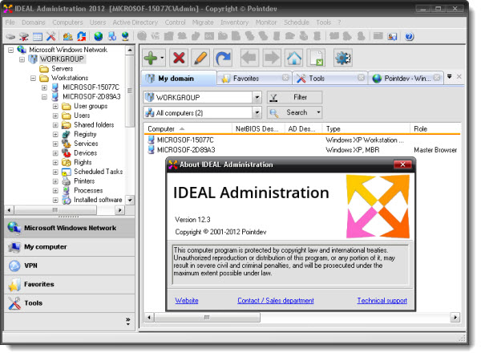
Task: Click the Technical support link
Action: (382, 300)
